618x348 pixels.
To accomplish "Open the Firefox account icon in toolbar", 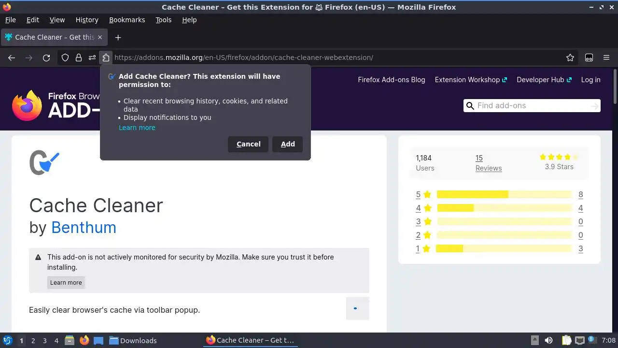I will [x=589, y=58].
